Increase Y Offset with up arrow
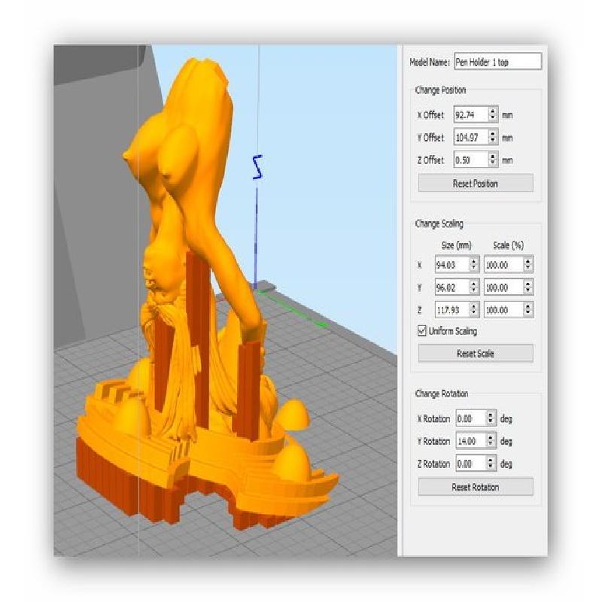 click(493, 133)
